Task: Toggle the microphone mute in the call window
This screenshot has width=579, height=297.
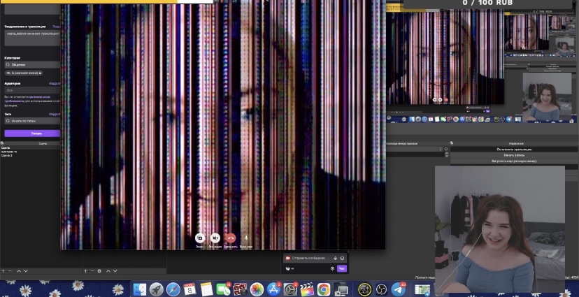Action: (246, 238)
